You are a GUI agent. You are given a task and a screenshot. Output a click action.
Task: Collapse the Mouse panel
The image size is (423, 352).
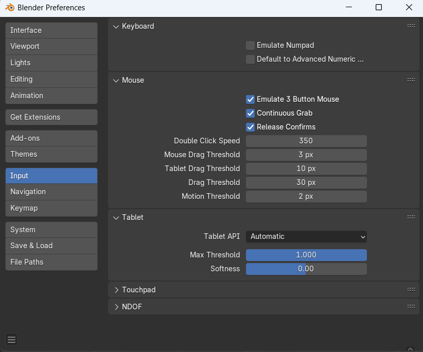coord(116,80)
